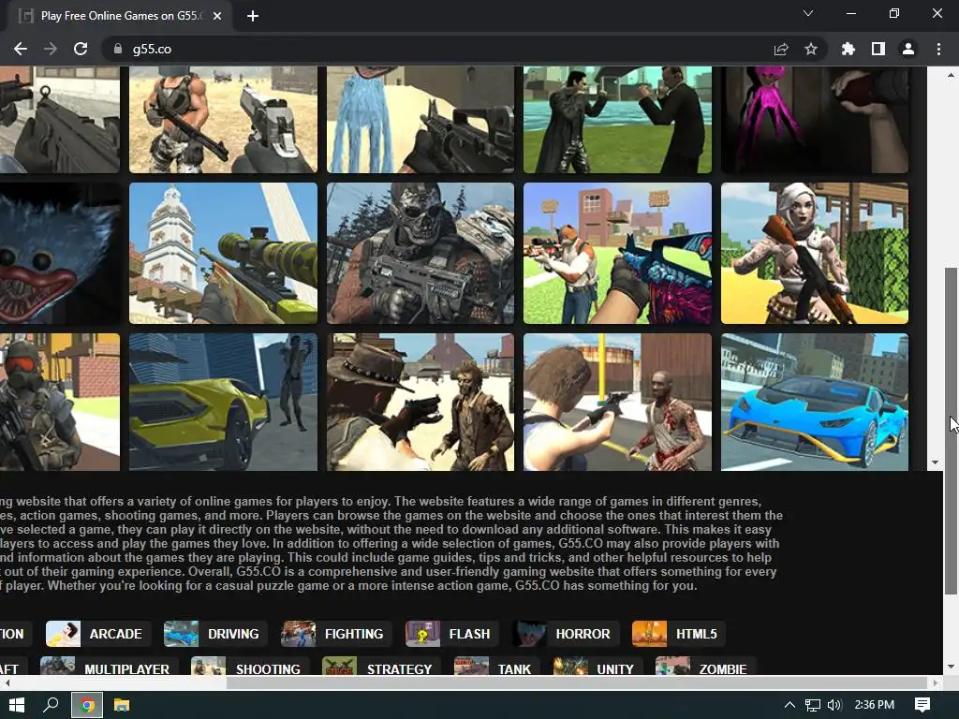Image resolution: width=959 pixels, height=719 pixels.
Task: Share this page via the share icon
Action: 781,49
